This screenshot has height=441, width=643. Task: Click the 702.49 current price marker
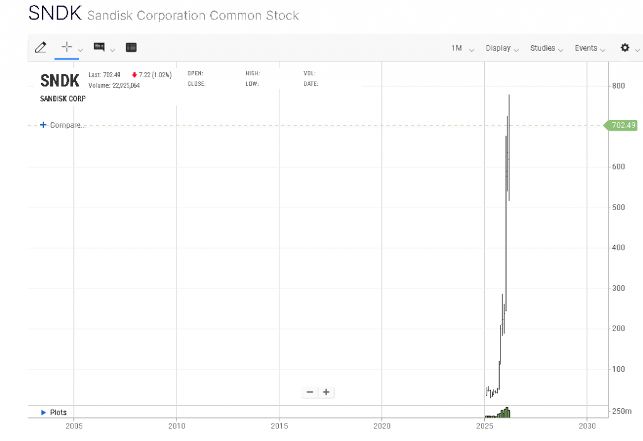point(623,125)
